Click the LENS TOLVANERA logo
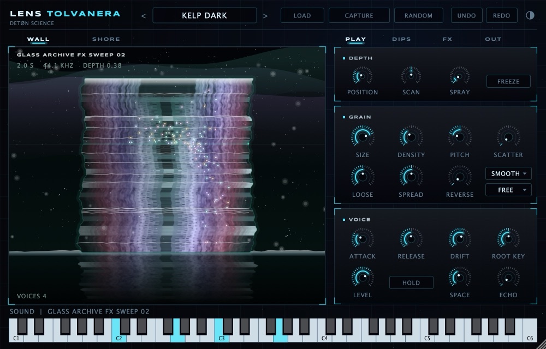This screenshot has width=546, height=349. point(65,14)
